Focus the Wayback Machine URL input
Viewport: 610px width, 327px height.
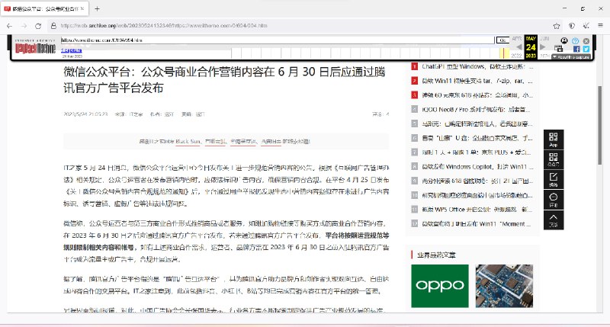pos(278,40)
